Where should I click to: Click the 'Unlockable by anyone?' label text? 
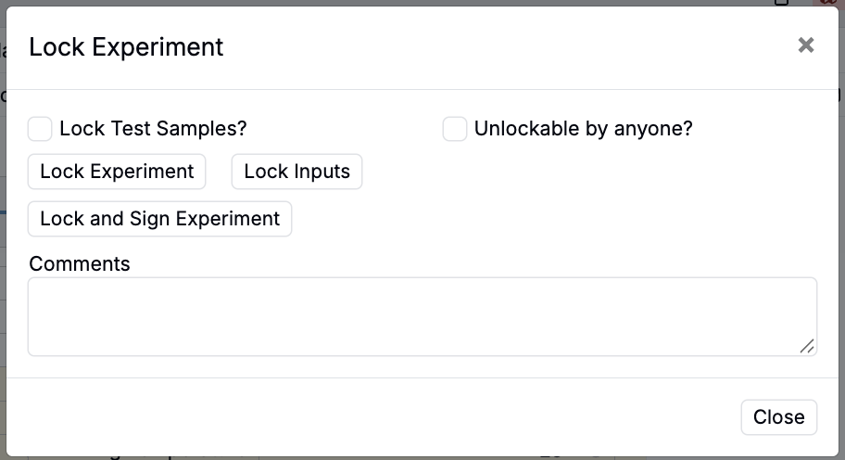point(583,129)
